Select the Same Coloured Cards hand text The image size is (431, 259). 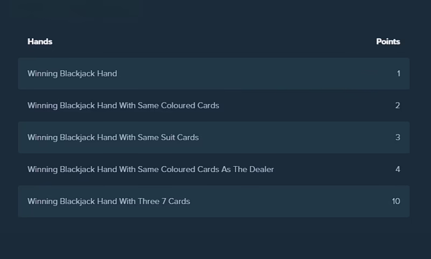click(x=123, y=106)
